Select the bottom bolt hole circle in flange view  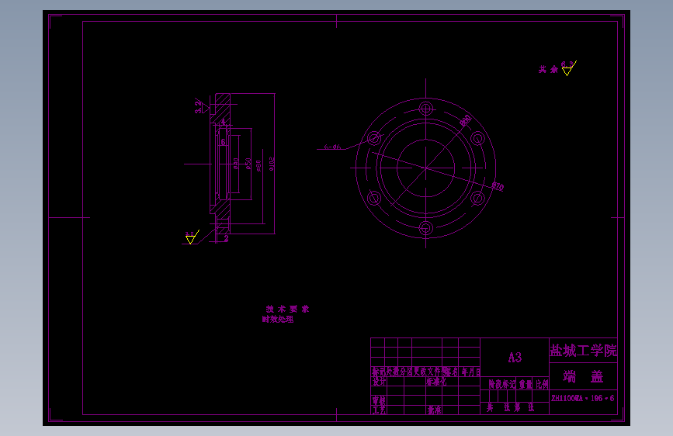pos(426,228)
